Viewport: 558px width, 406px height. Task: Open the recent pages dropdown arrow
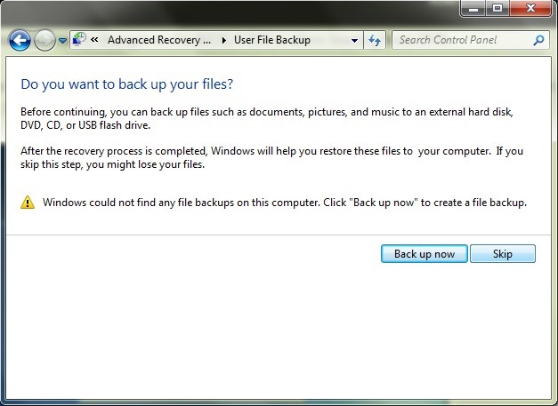(x=62, y=41)
